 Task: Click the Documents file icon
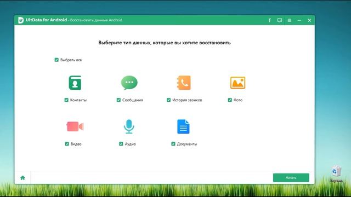(183, 126)
